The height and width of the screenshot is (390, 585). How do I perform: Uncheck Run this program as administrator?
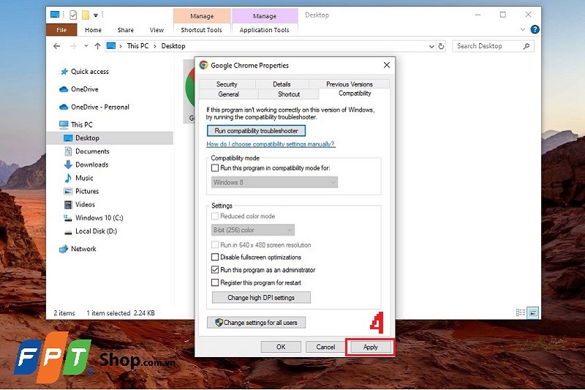coord(215,270)
